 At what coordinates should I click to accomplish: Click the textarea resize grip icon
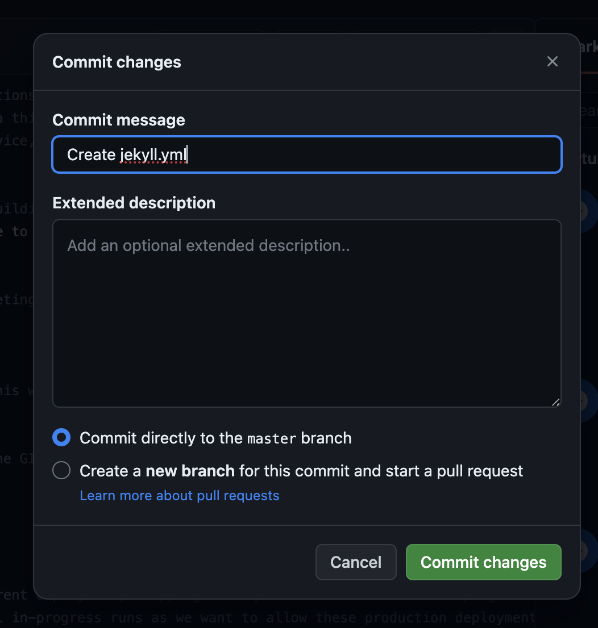point(555,402)
